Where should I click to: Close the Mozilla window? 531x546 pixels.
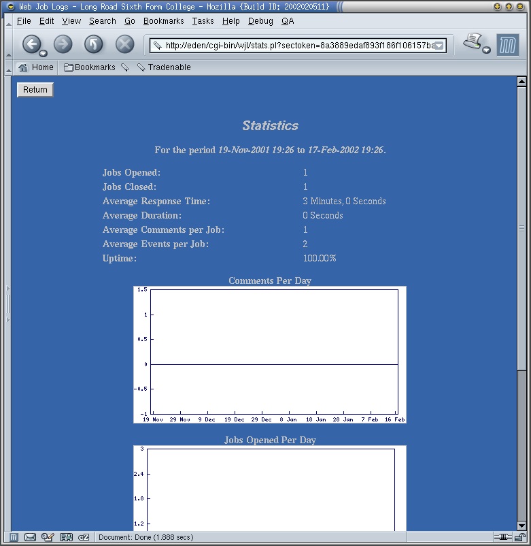(521, 6)
